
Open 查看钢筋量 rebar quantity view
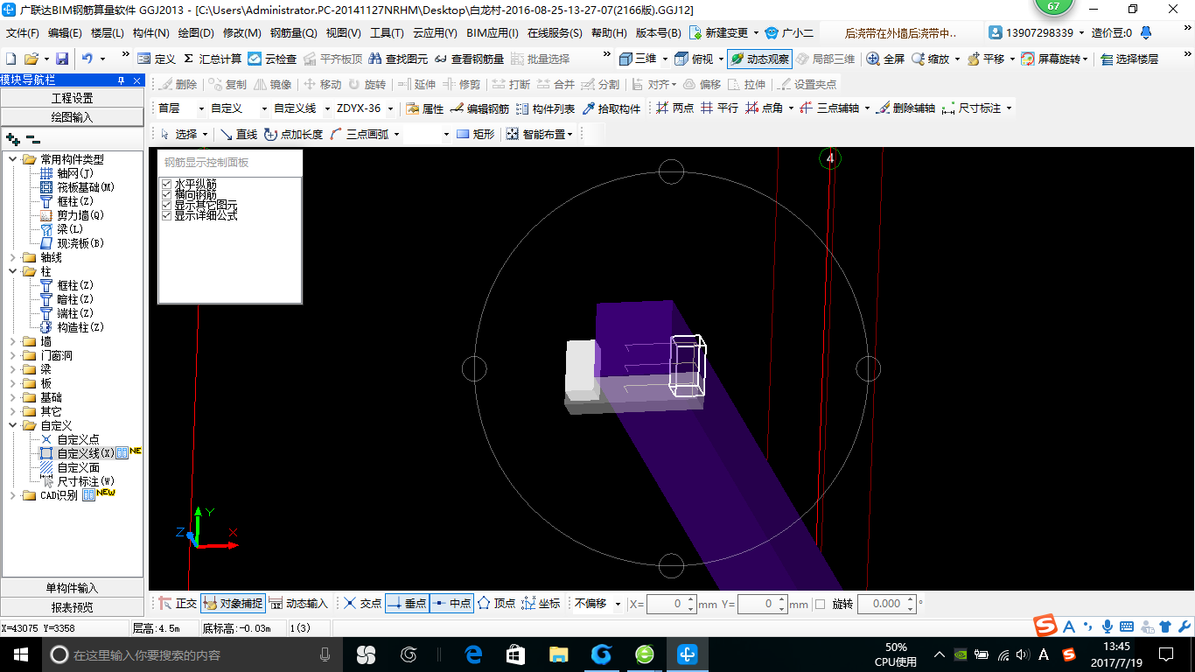point(469,59)
